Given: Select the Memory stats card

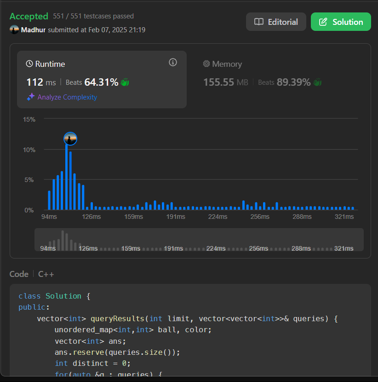Looking at the screenshot, I should pos(278,79).
